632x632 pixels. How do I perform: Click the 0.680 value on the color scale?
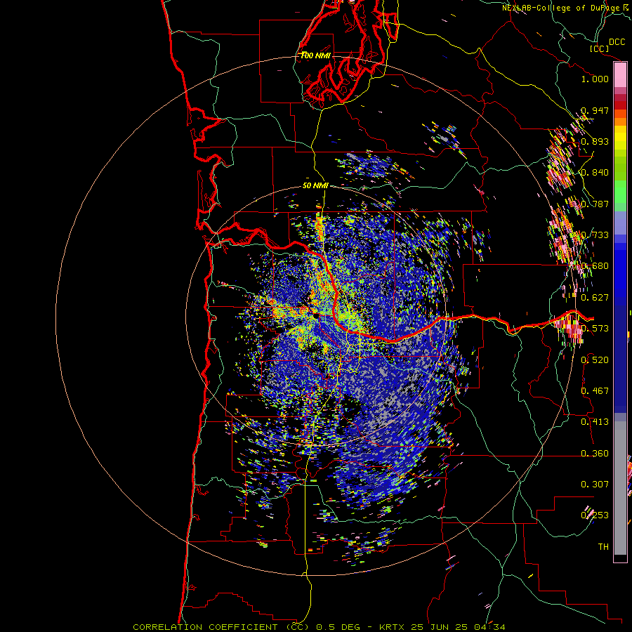pos(595,266)
